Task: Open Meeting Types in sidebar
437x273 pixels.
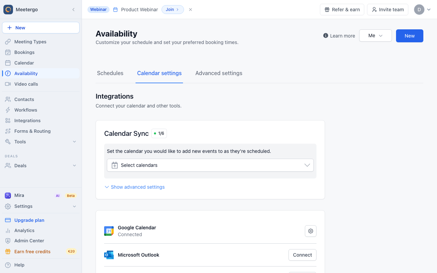Action: coord(41,42)
